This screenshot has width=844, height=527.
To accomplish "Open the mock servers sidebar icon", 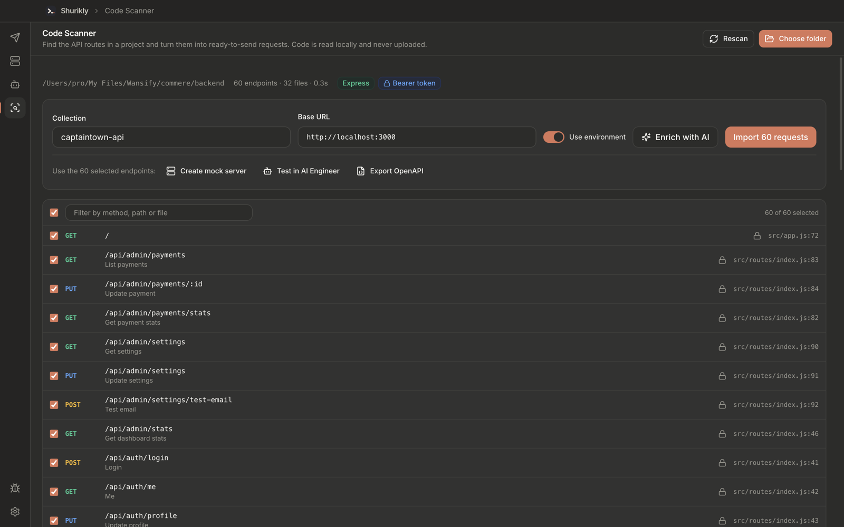I will pyautogui.click(x=15, y=61).
